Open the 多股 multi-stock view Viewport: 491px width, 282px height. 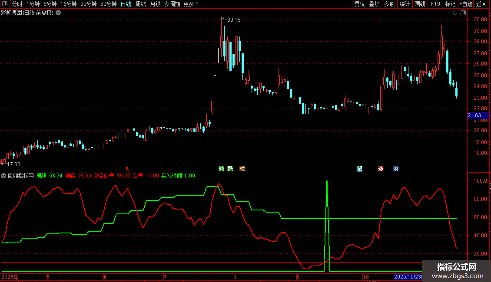pos(390,4)
